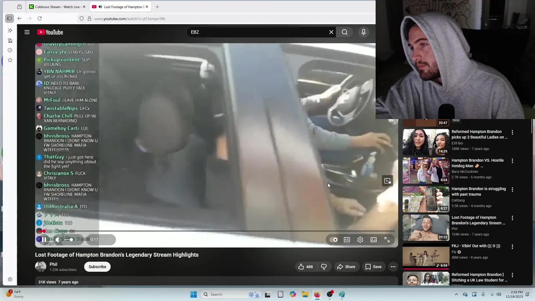The image size is (535, 301).
Task: Open history clock sidebar icon
Action: coord(10,50)
